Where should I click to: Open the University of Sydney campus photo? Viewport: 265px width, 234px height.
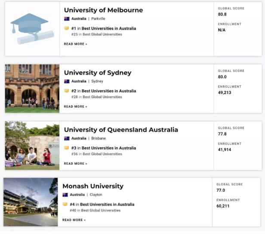(32, 88)
